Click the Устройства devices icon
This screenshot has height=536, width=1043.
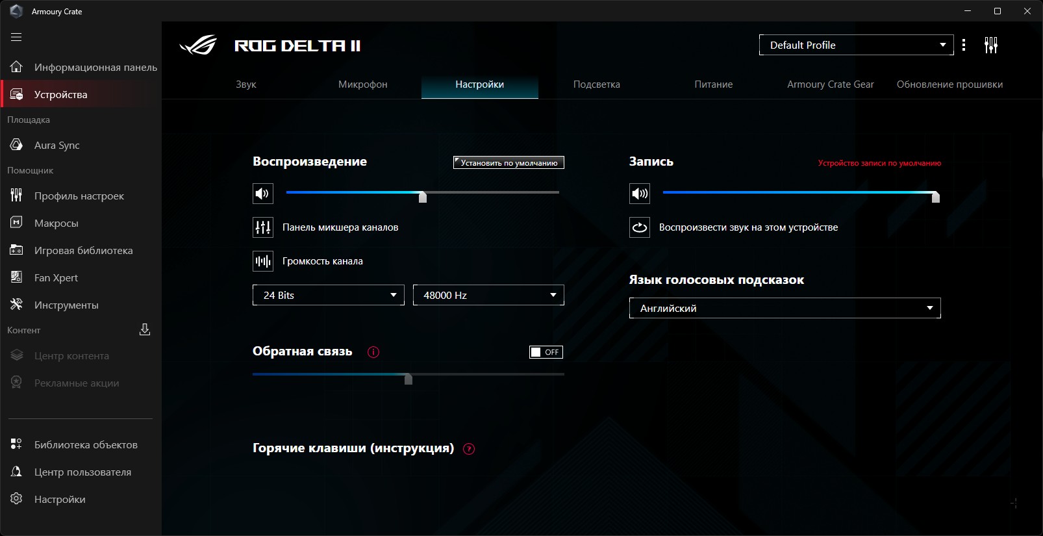(16, 94)
